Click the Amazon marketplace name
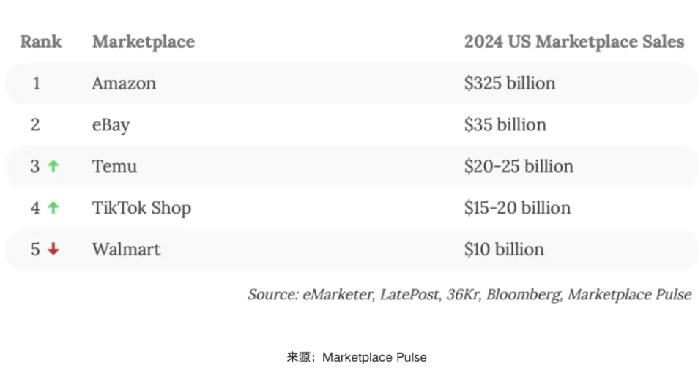The height and width of the screenshot is (374, 698). click(x=124, y=83)
